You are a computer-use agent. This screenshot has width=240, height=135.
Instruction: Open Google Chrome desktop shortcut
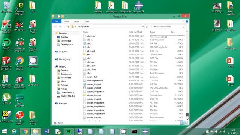point(19,63)
